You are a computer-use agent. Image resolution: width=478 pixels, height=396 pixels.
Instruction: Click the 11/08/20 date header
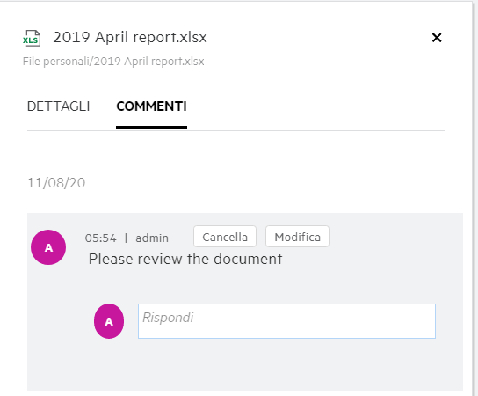(x=56, y=183)
